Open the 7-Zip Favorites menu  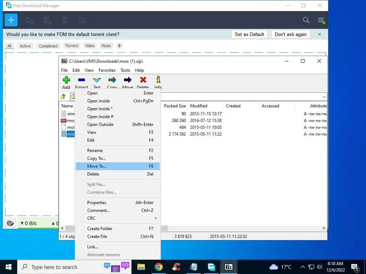click(107, 70)
